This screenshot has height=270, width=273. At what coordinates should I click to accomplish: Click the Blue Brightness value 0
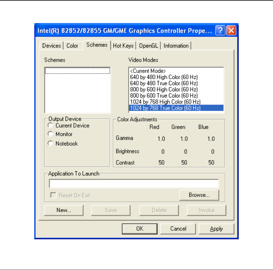(213, 152)
